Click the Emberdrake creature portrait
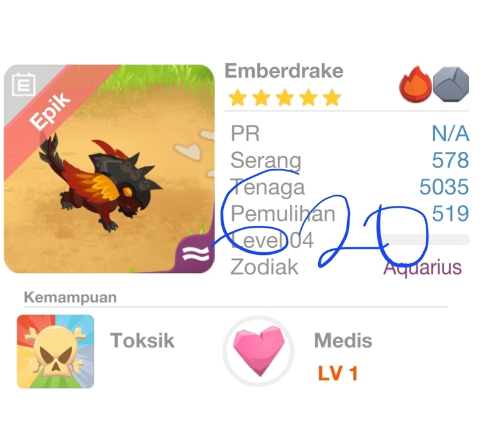The width and height of the screenshot is (503, 428). 109,169
